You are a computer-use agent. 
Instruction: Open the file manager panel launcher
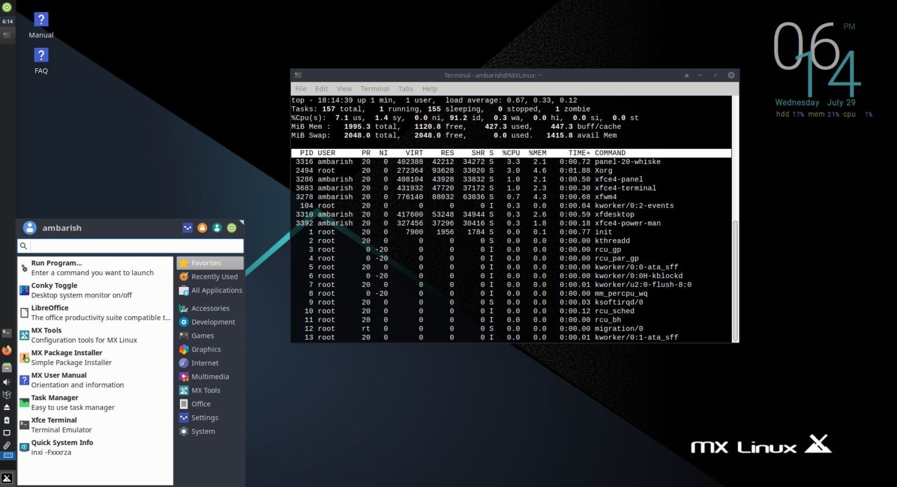(7, 367)
